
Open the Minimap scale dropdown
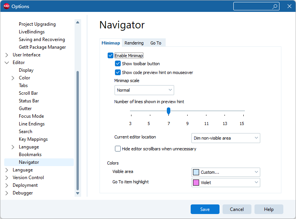click(144, 90)
